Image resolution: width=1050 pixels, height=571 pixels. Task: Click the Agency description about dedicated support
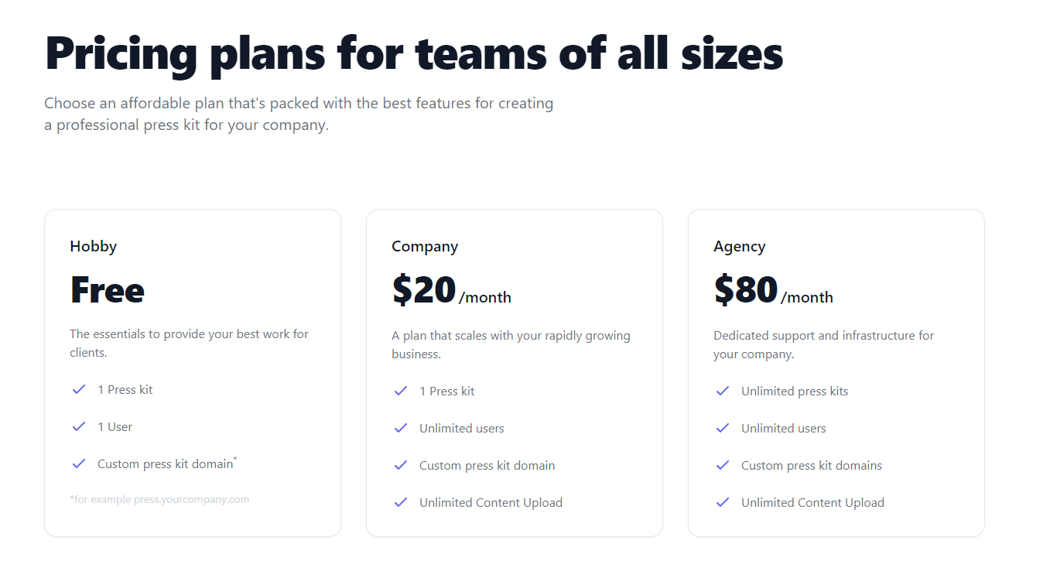pos(823,345)
